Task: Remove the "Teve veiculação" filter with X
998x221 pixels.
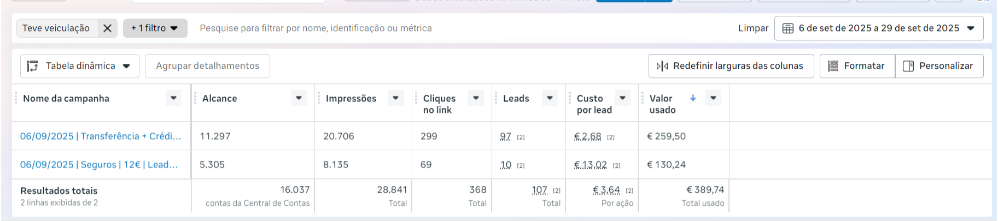Action: click(x=107, y=28)
